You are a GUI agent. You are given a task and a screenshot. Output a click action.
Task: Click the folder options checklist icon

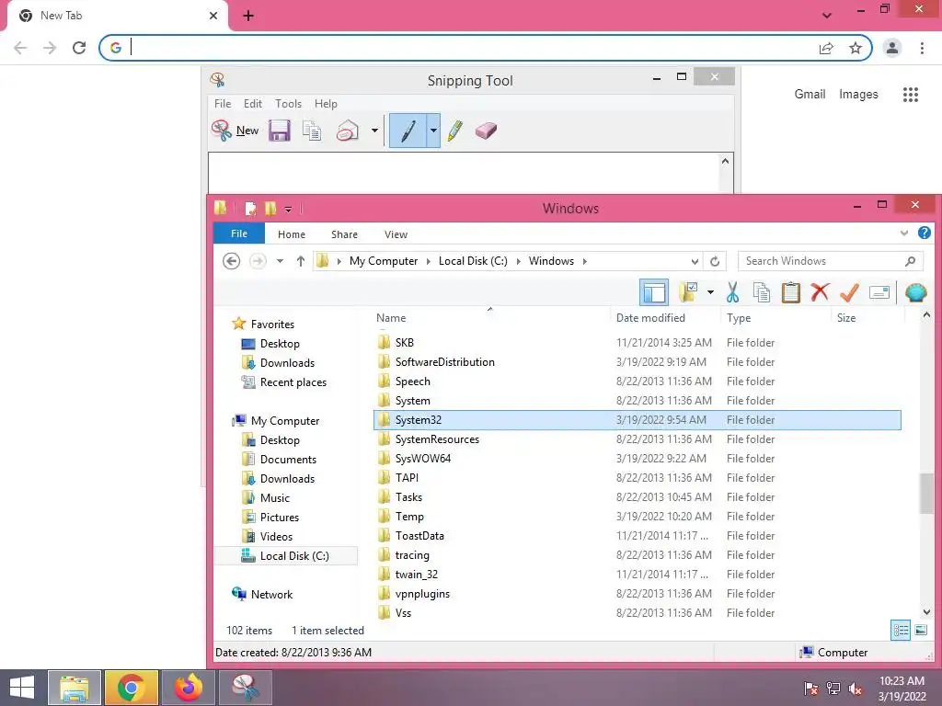tap(688, 292)
